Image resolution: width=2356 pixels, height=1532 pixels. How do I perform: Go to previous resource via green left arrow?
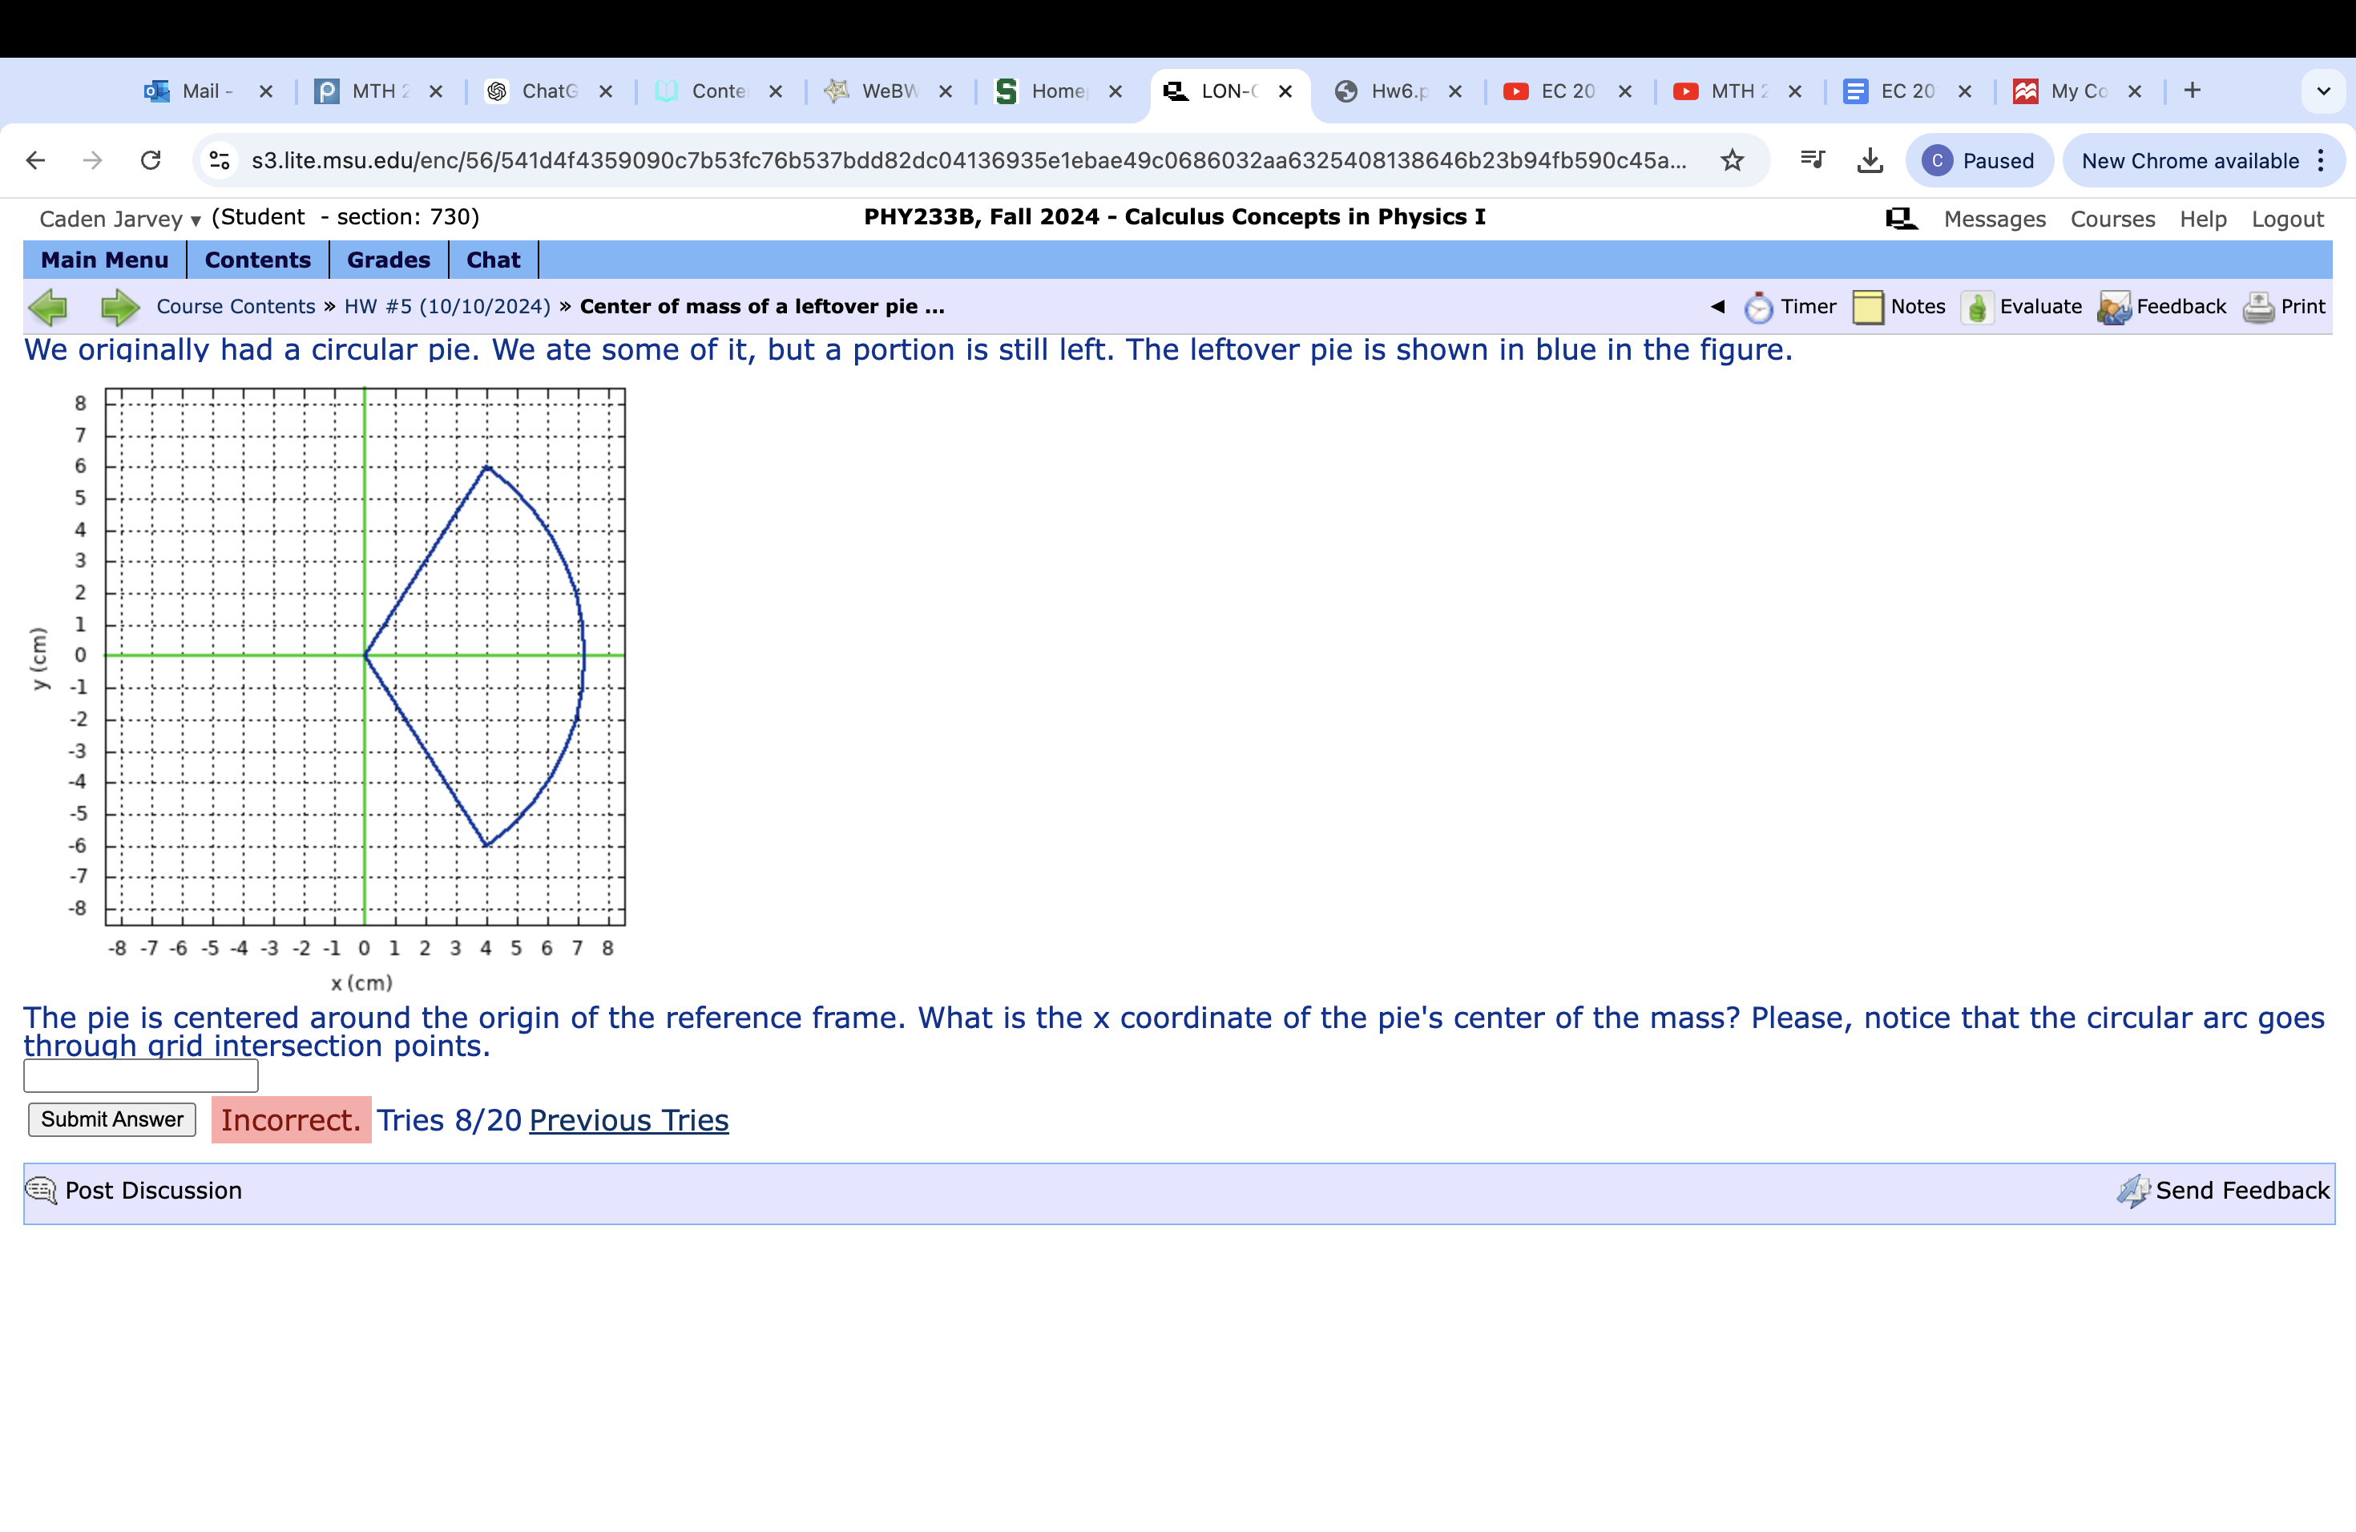coord(47,308)
